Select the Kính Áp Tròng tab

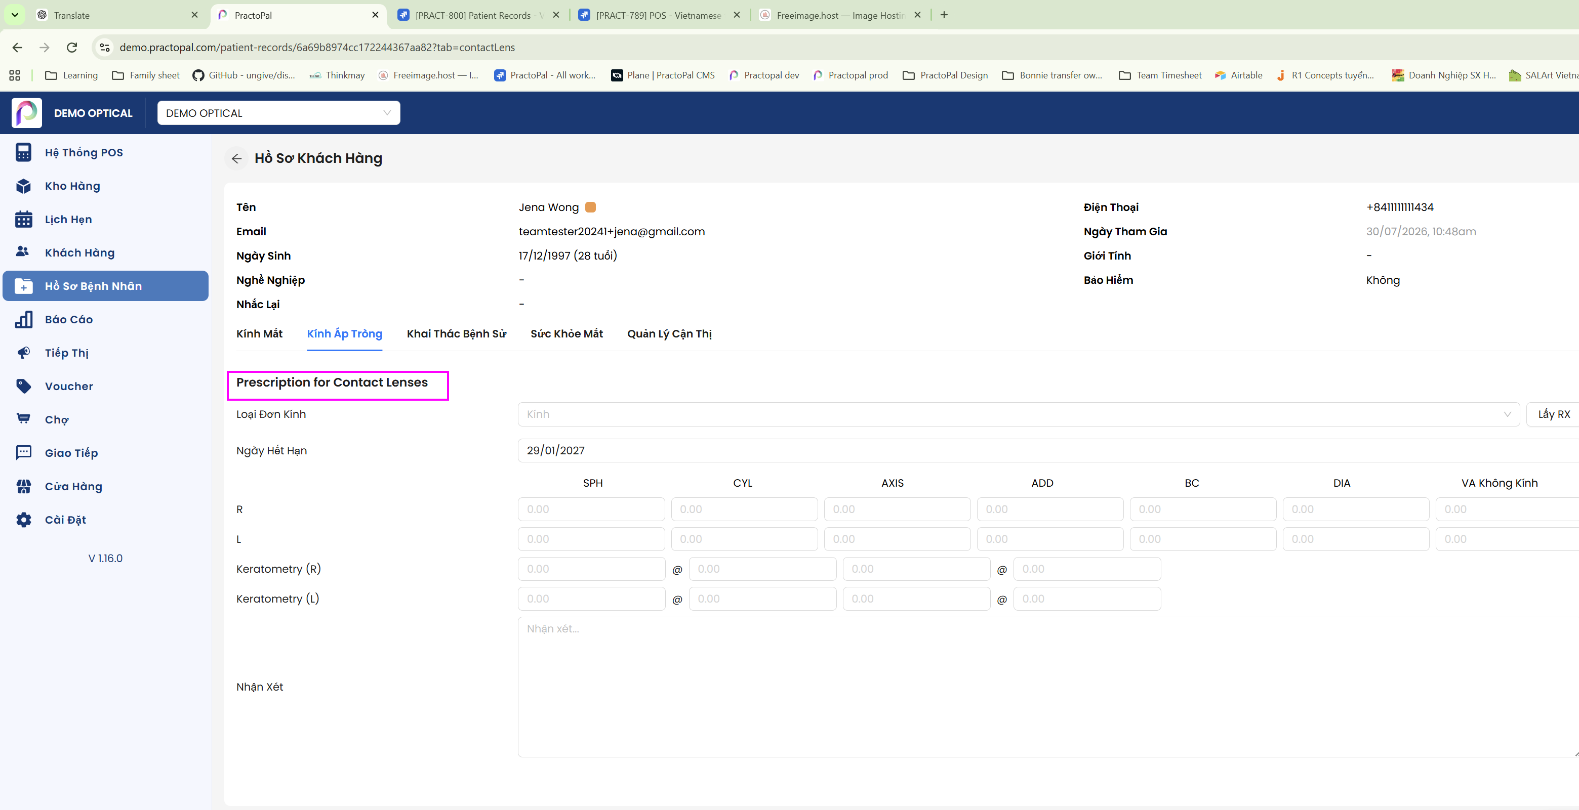pos(344,334)
